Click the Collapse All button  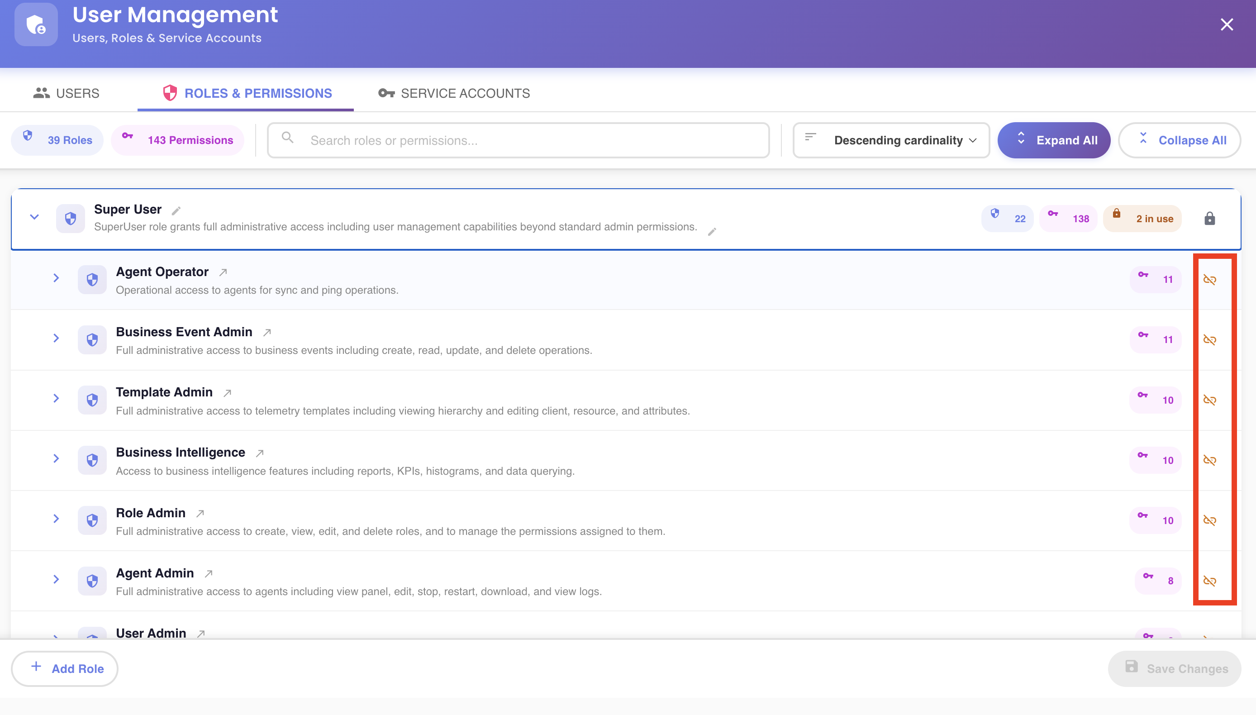point(1180,140)
